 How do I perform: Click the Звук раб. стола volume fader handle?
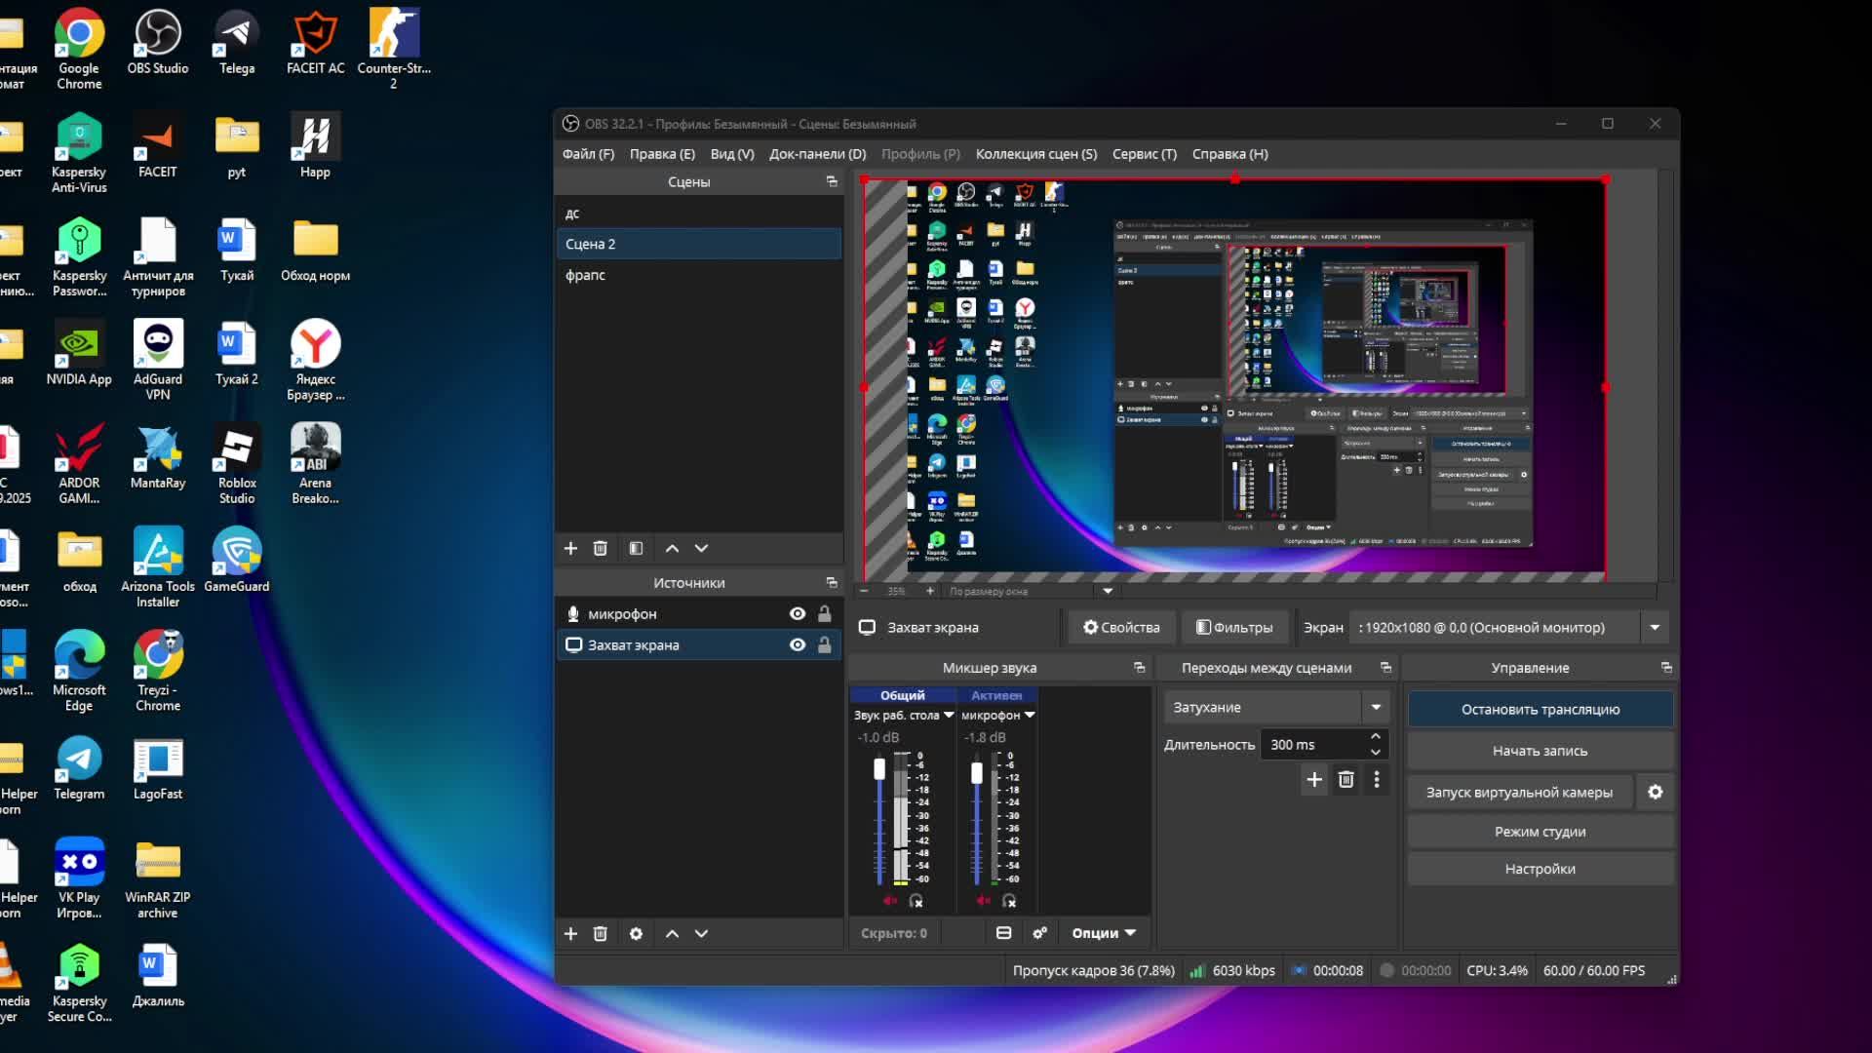879,769
